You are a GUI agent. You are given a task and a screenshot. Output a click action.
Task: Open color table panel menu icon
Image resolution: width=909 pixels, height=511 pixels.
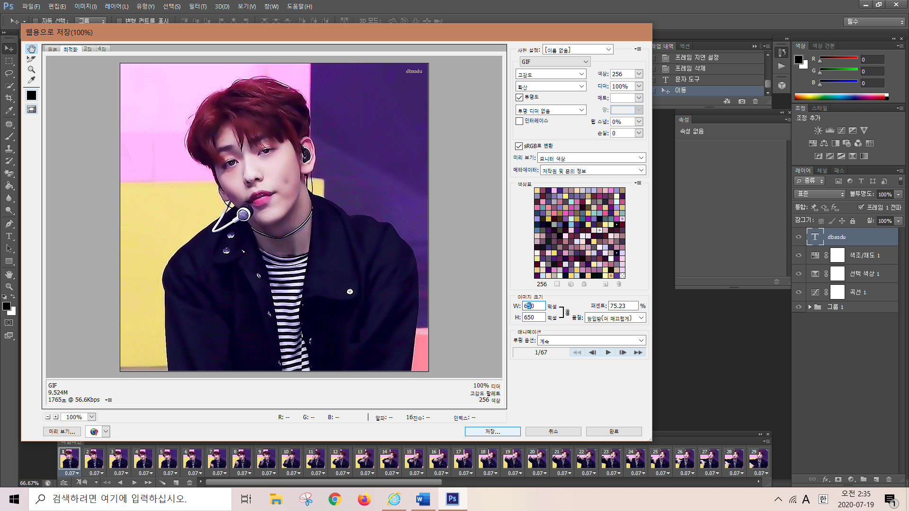pos(638,183)
